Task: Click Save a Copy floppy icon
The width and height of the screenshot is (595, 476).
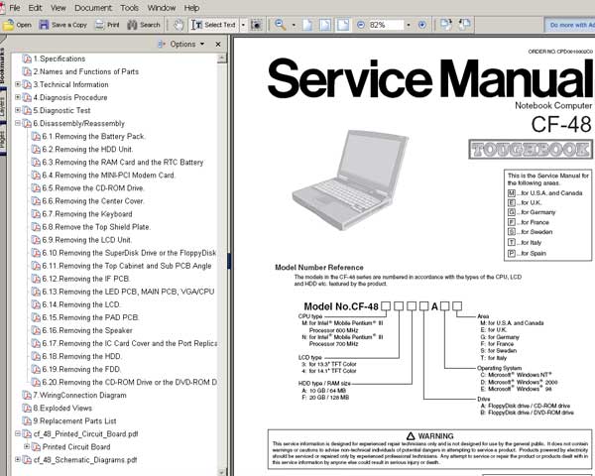Action: [44, 25]
